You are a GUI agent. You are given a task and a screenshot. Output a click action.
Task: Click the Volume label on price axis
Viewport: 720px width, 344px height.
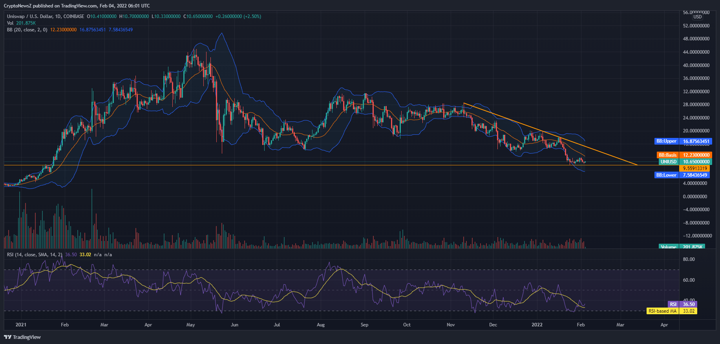pyautogui.click(x=668, y=247)
